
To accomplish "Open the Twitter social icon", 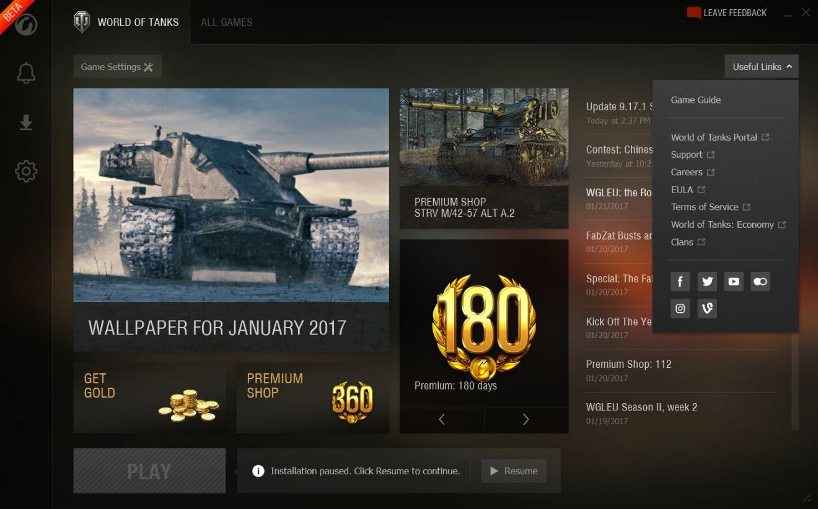I will (707, 282).
